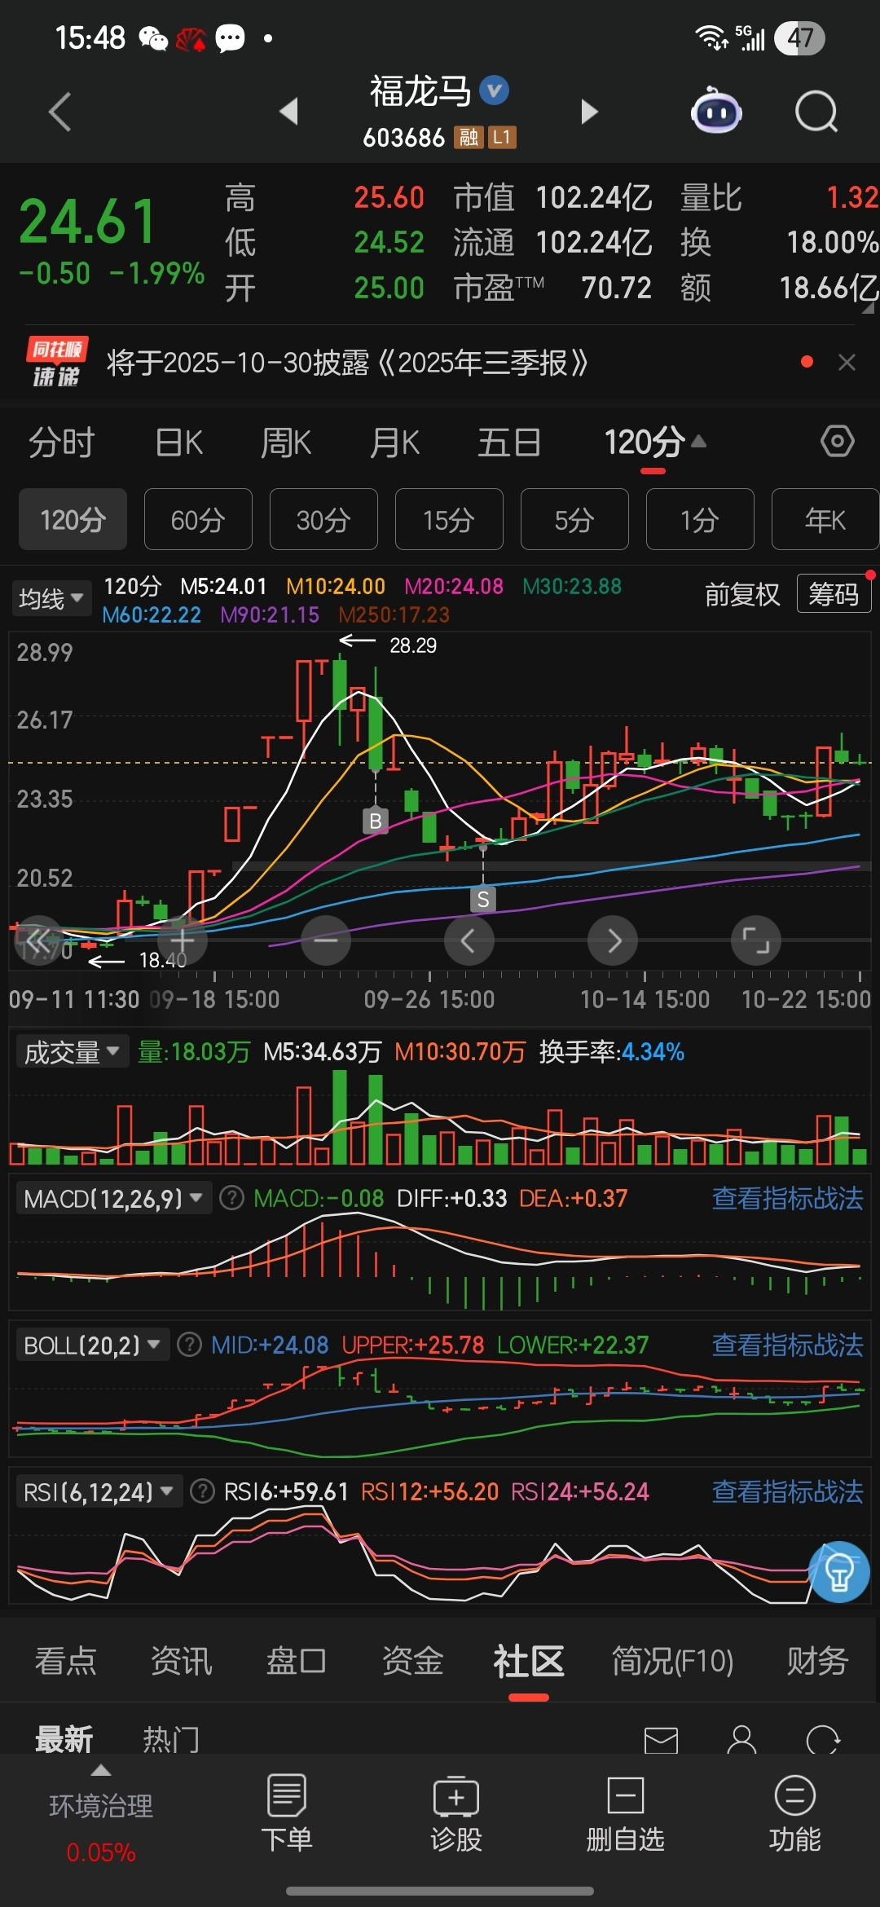This screenshot has height=1907, width=880.
Task: Switch to 日K chart tab
Action: pyautogui.click(x=178, y=443)
